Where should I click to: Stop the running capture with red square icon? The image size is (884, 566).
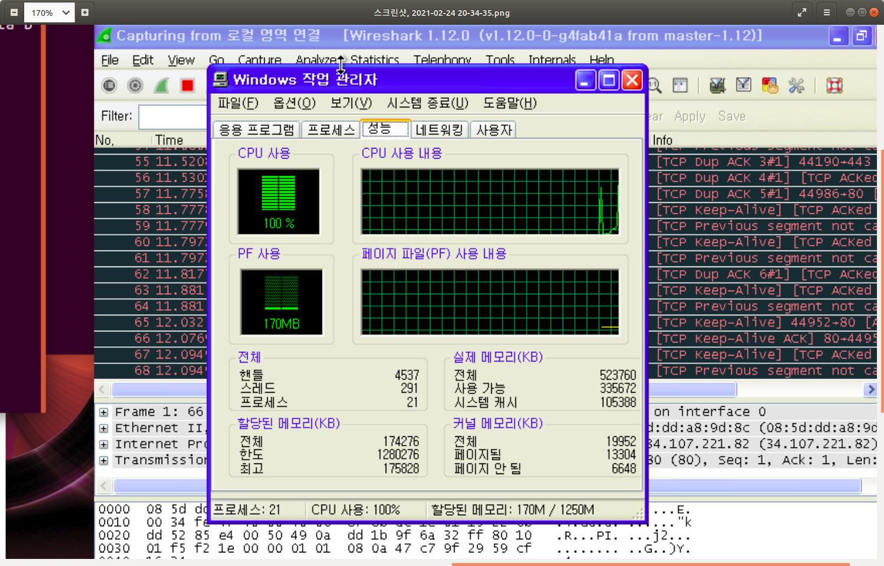pyautogui.click(x=188, y=85)
